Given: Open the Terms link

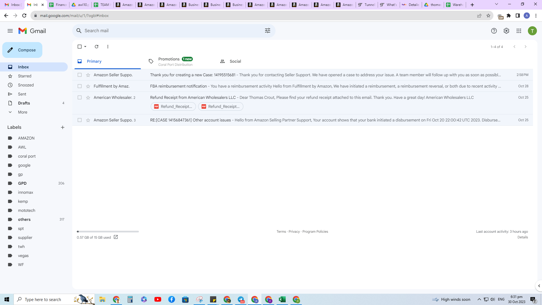Looking at the screenshot, I should point(281,232).
